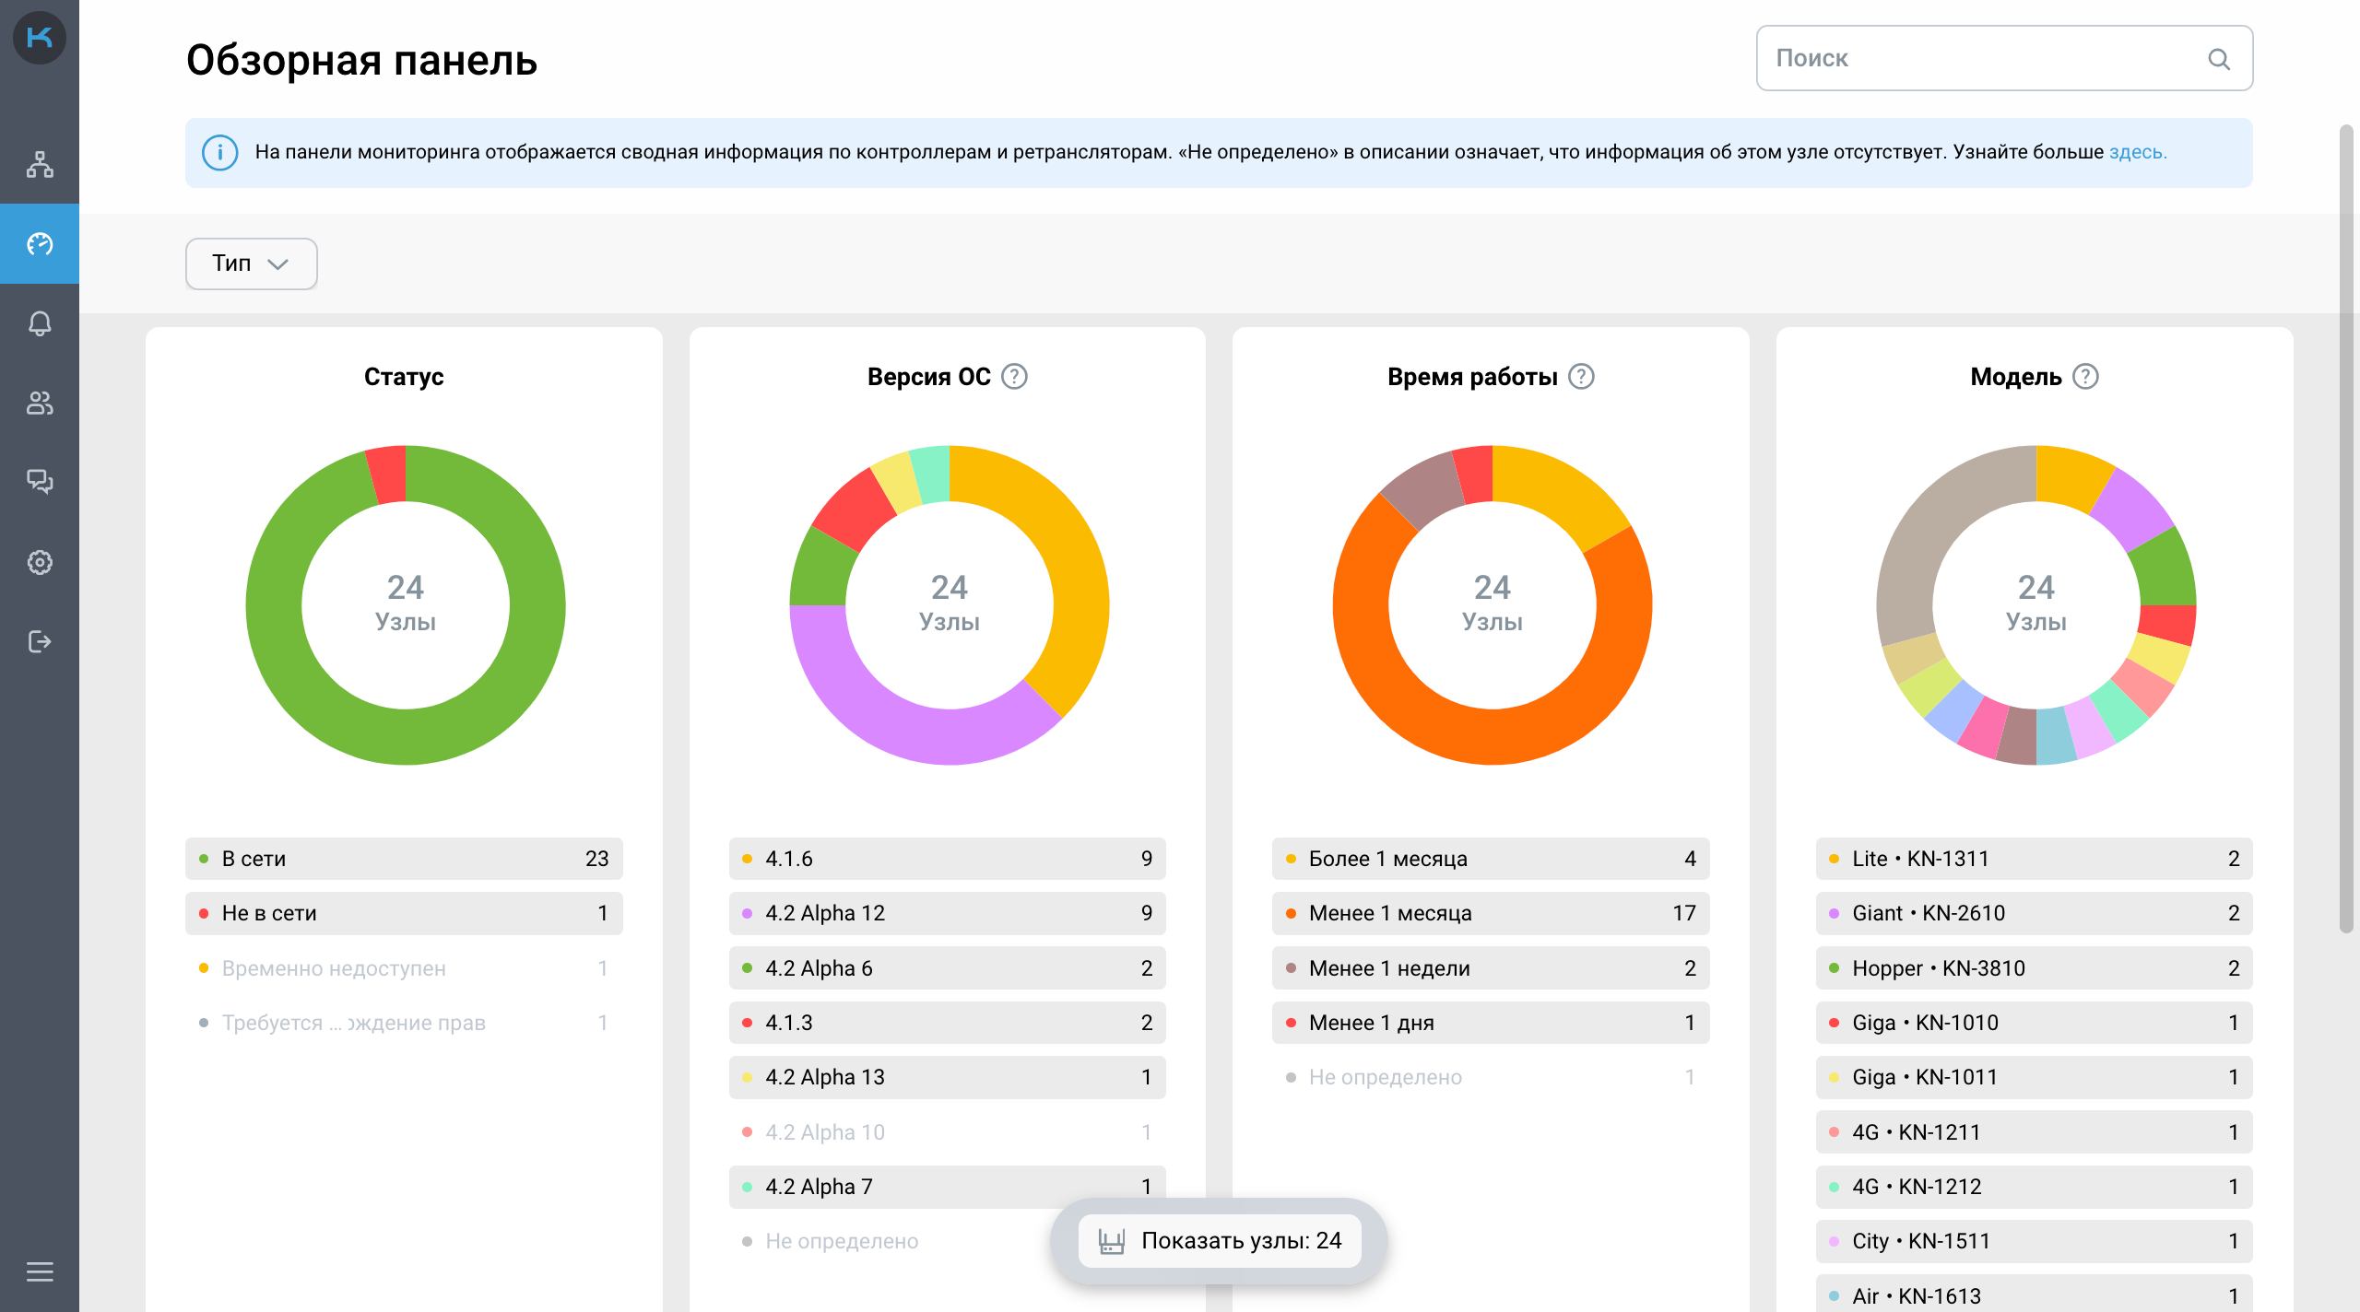Click the dashboard speedometer sidebar icon
The width and height of the screenshot is (2360, 1312).
[40, 244]
